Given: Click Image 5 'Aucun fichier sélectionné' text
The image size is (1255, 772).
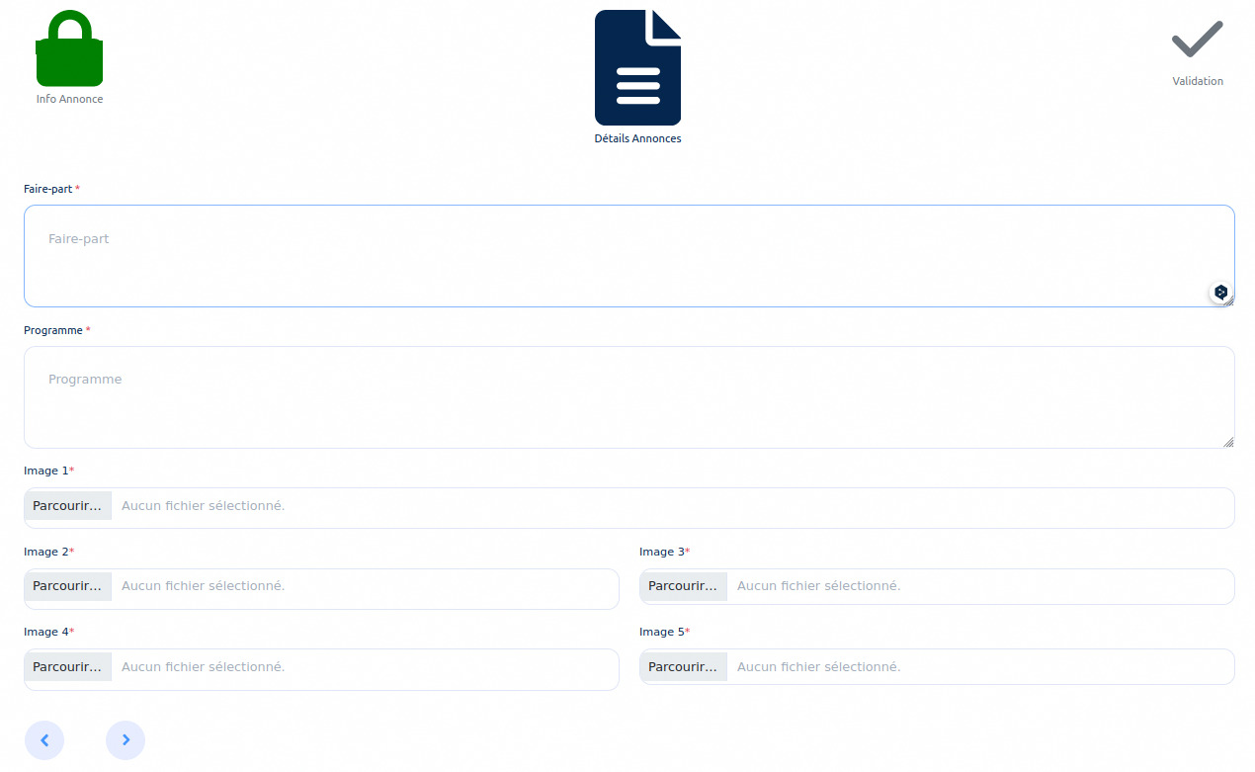Looking at the screenshot, I should 818,667.
